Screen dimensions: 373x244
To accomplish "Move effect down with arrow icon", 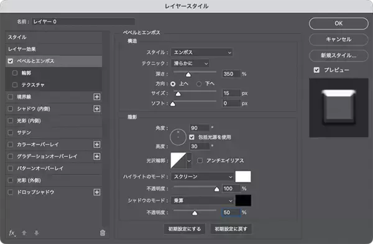I will click(x=37, y=233).
